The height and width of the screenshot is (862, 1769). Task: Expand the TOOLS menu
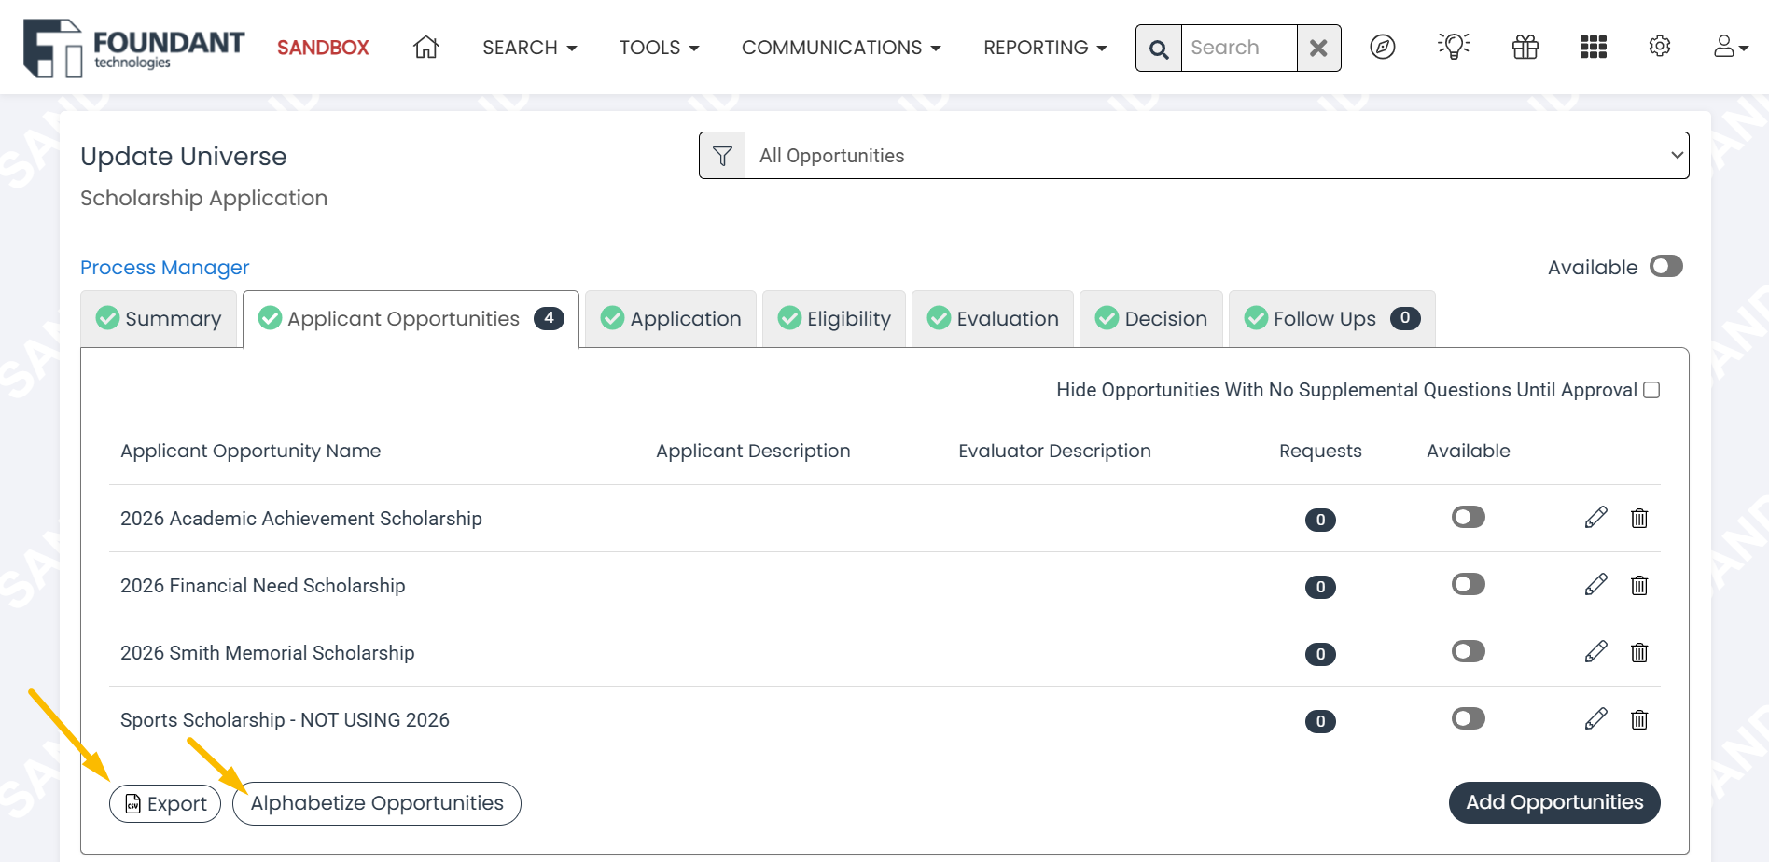click(x=660, y=48)
